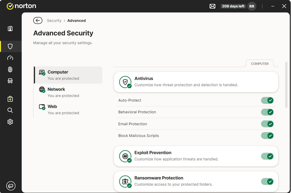
Task: Open the mail notifications envelope icon
Action: click(x=212, y=6)
